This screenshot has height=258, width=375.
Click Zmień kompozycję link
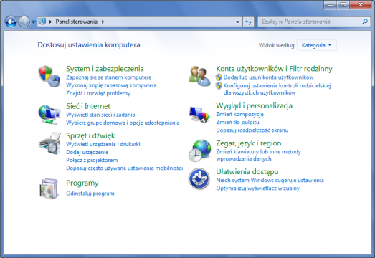click(x=239, y=114)
